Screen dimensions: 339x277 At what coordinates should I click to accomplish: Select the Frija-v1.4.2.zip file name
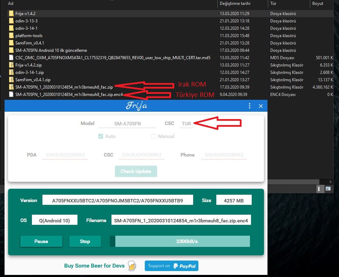click(28, 65)
